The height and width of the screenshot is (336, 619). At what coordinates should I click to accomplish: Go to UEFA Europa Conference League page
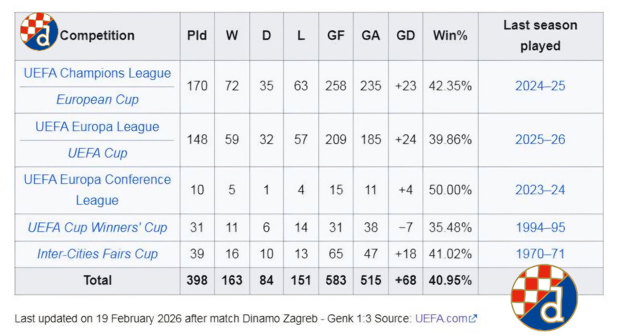coord(97,190)
